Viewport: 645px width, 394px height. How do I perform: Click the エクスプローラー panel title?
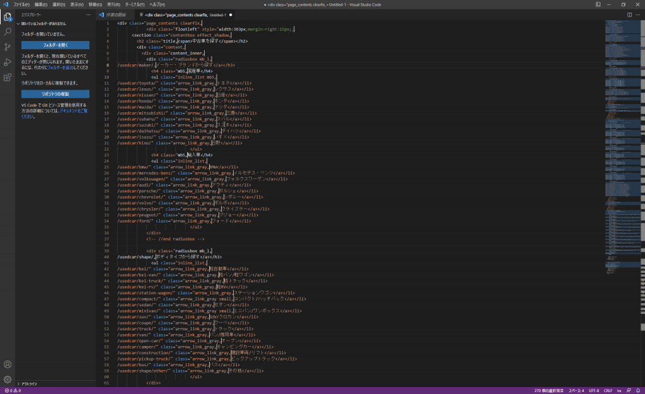coord(31,15)
